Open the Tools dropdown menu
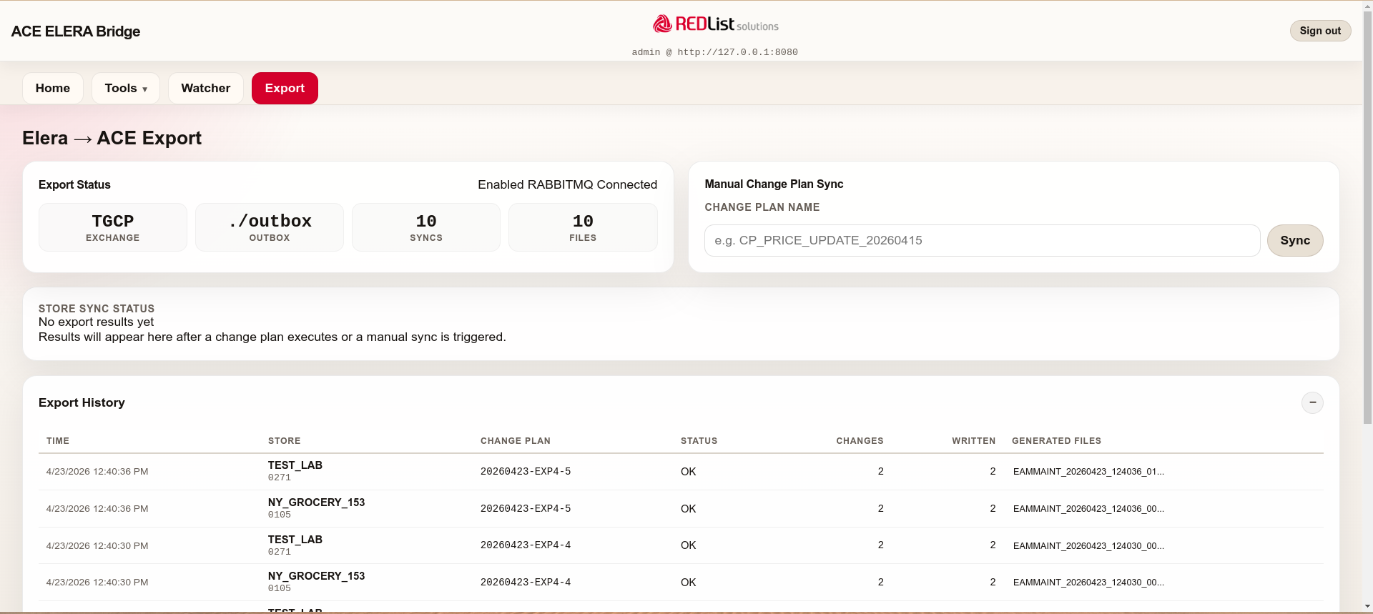 point(126,88)
